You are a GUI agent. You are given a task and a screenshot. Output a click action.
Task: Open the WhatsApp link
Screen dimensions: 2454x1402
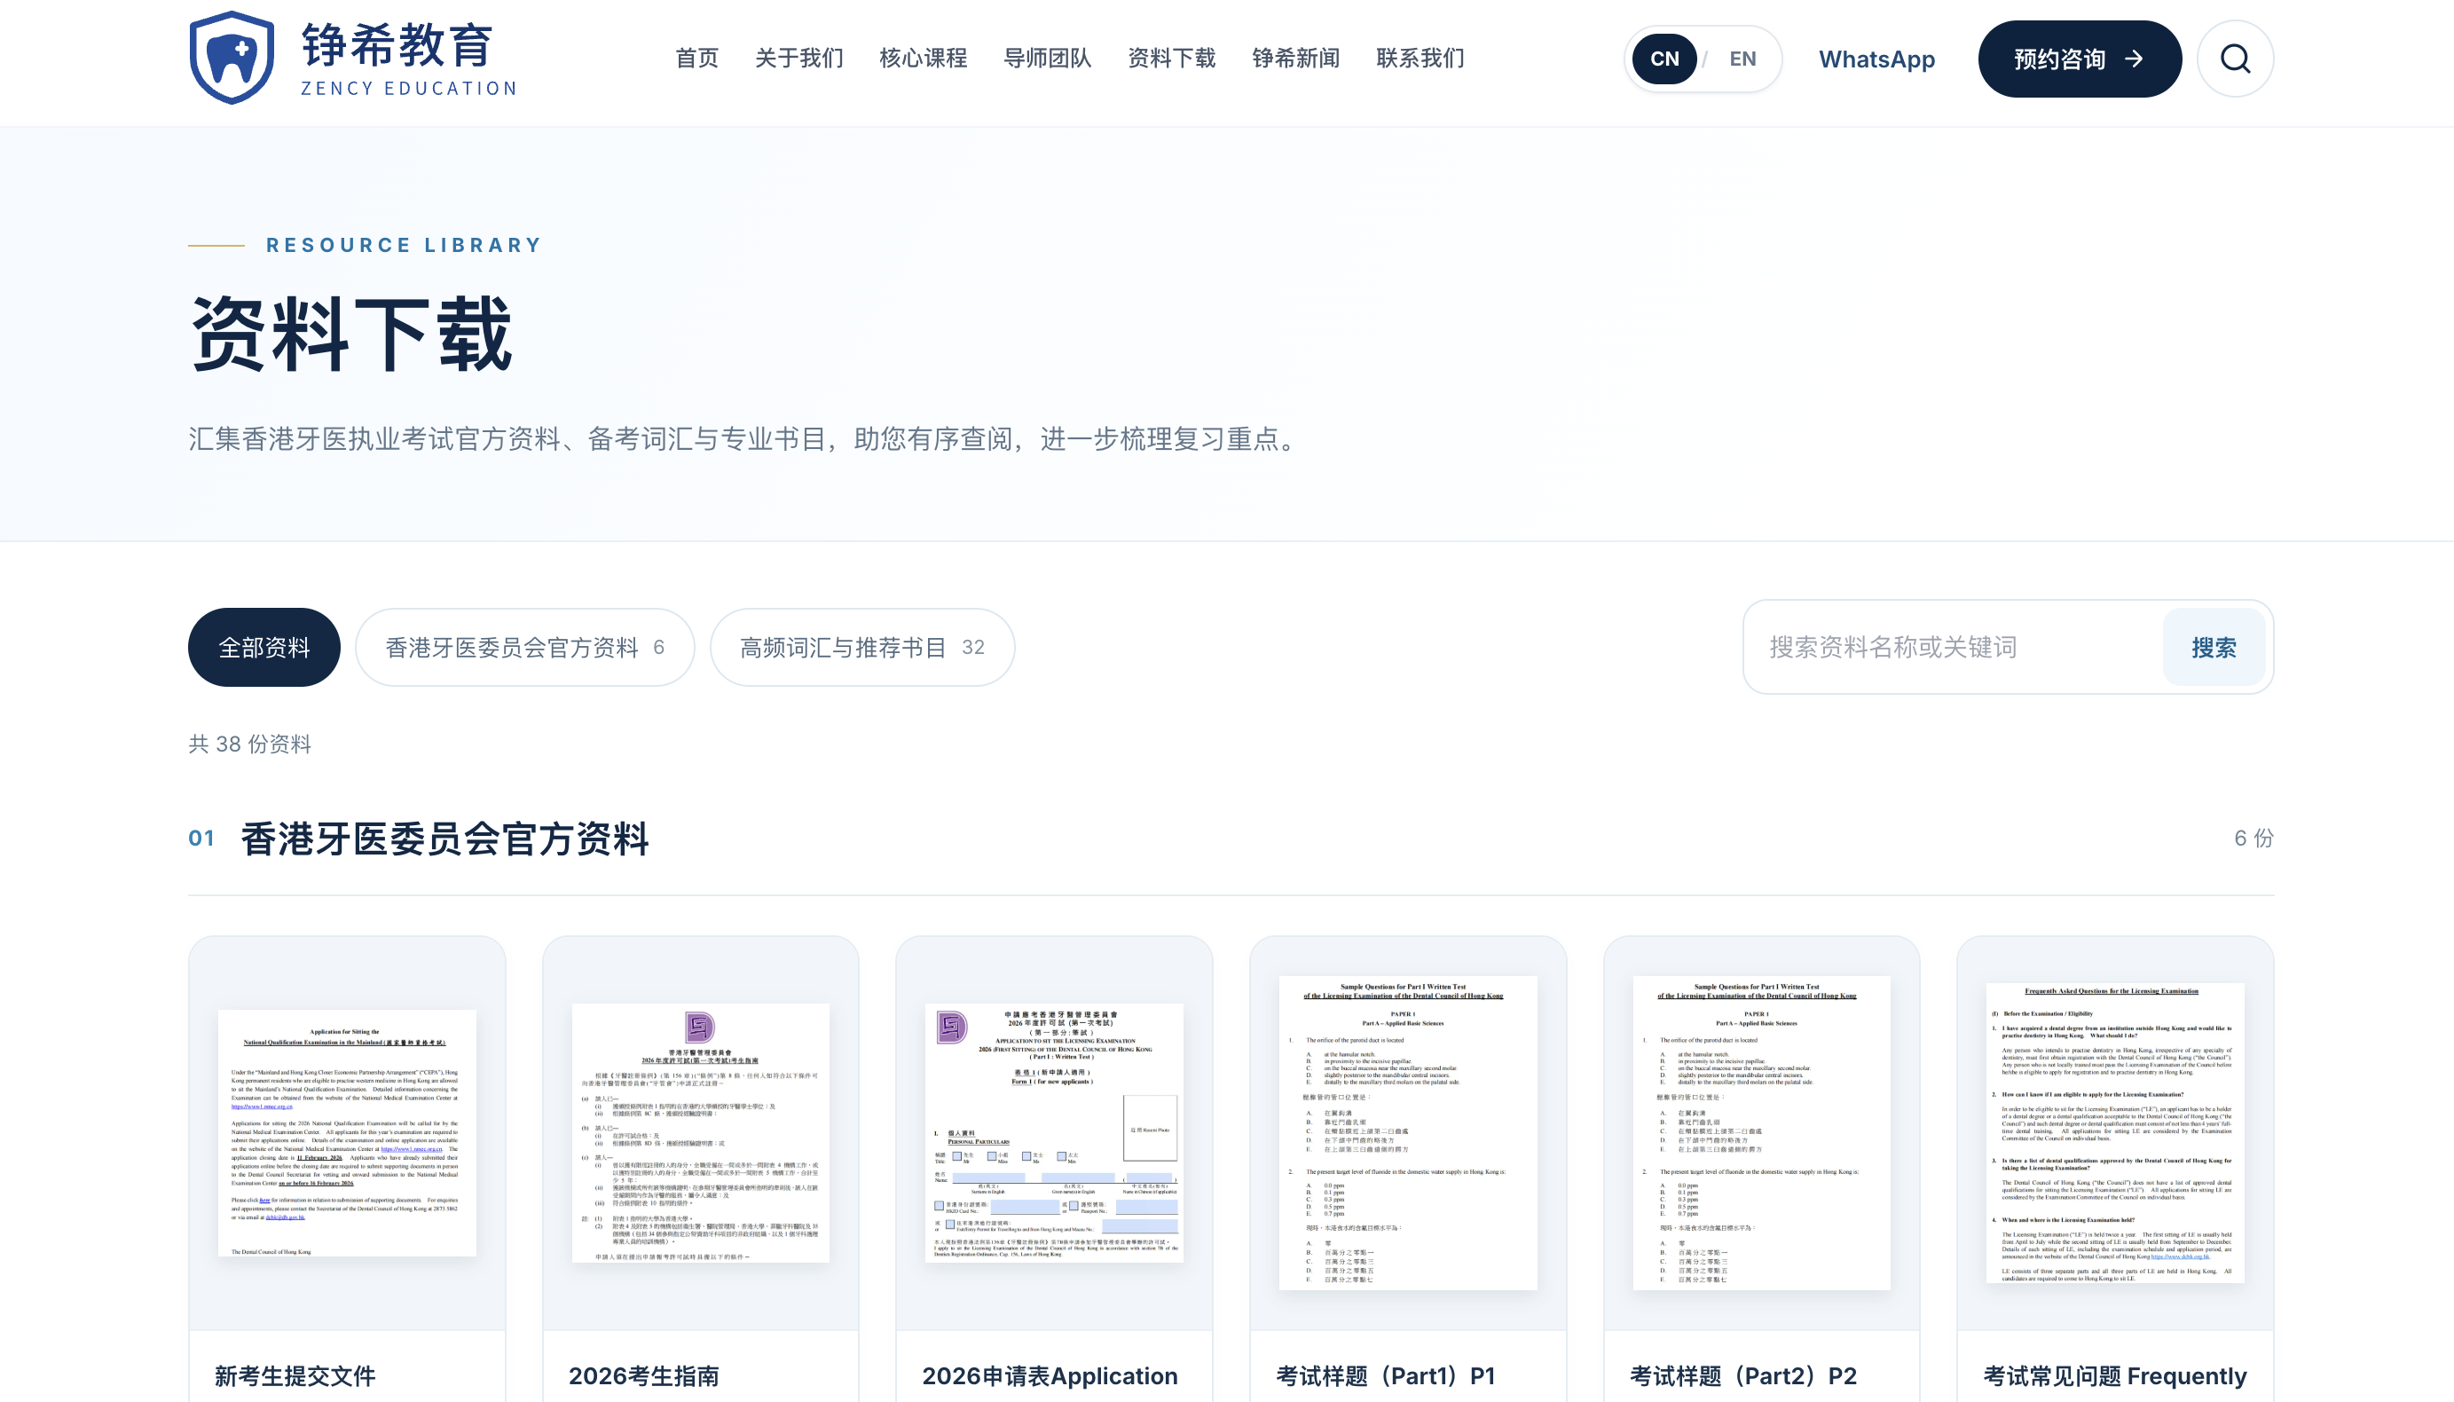1876,59
